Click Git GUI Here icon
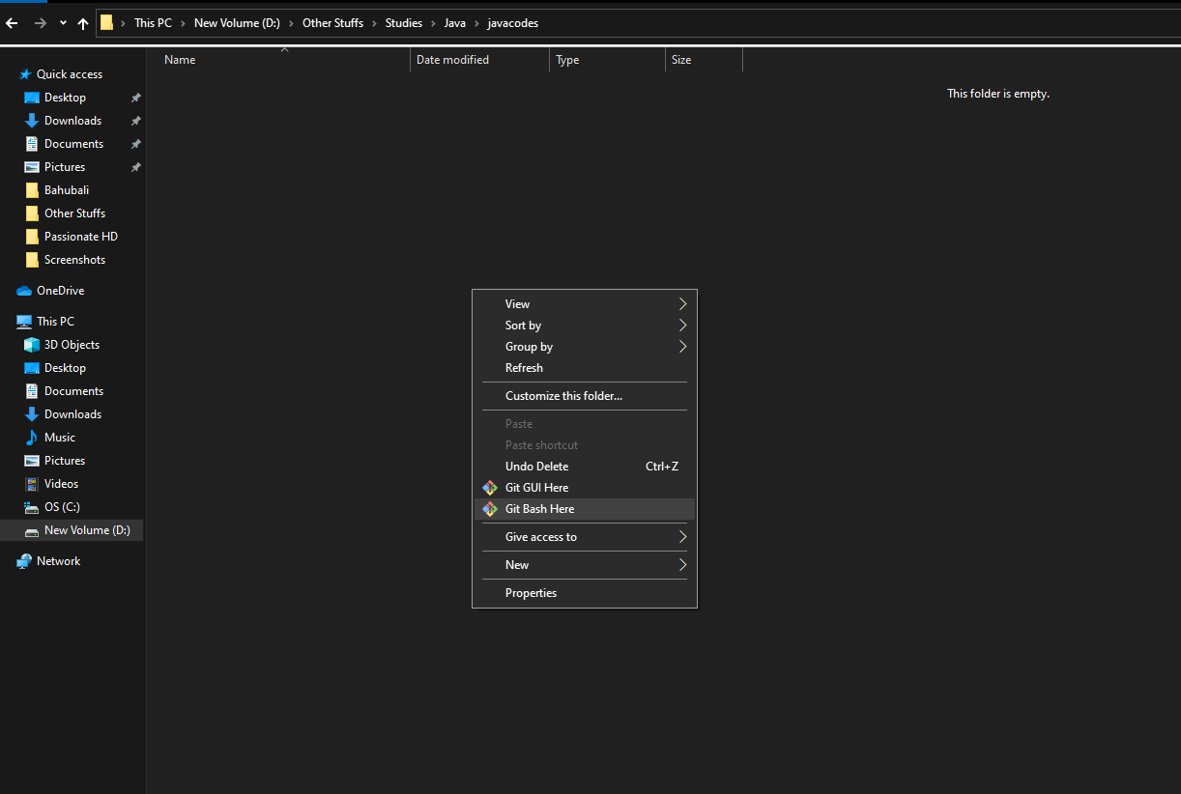The width and height of the screenshot is (1181, 794). [x=490, y=488]
